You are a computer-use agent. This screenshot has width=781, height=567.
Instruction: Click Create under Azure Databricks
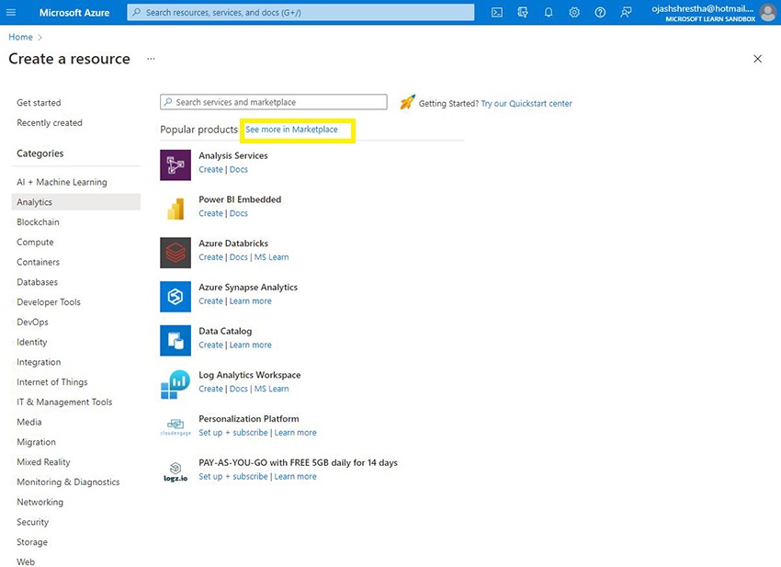tap(210, 257)
